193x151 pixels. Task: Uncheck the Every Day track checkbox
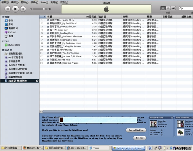click(48, 30)
